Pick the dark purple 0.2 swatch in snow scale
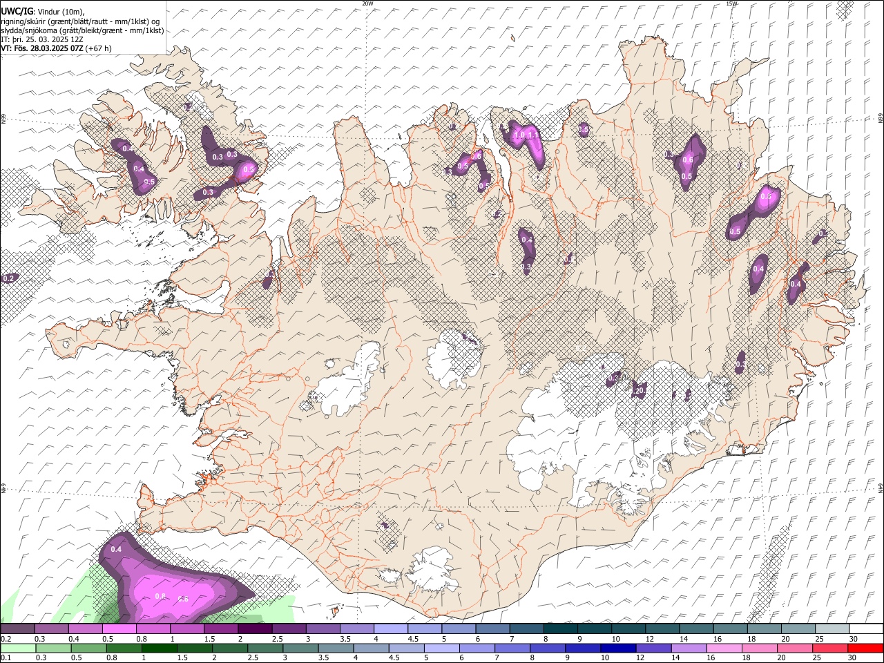Screen dimensions: 884x663 tap(17, 629)
